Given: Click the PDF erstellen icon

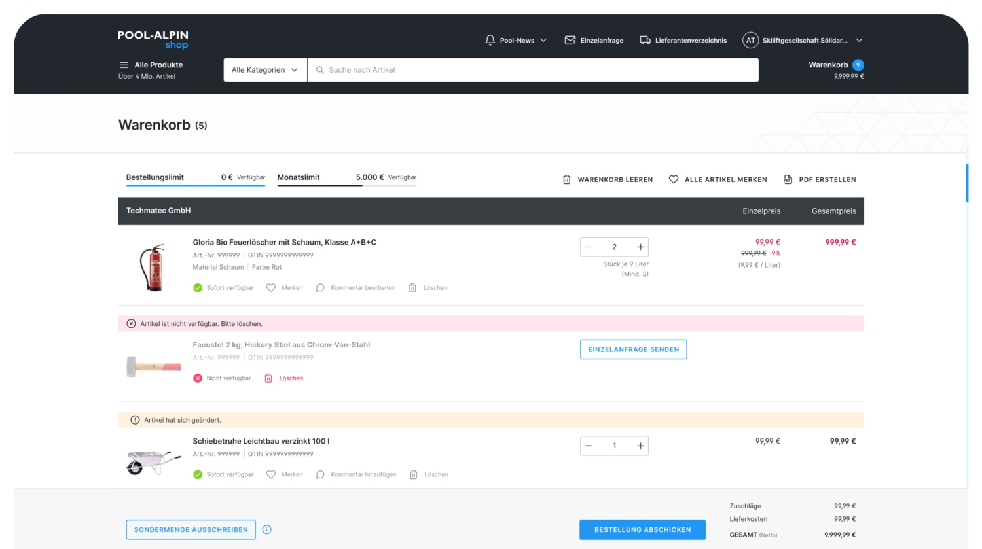Looking at the screenshot, I should [788, 179].
